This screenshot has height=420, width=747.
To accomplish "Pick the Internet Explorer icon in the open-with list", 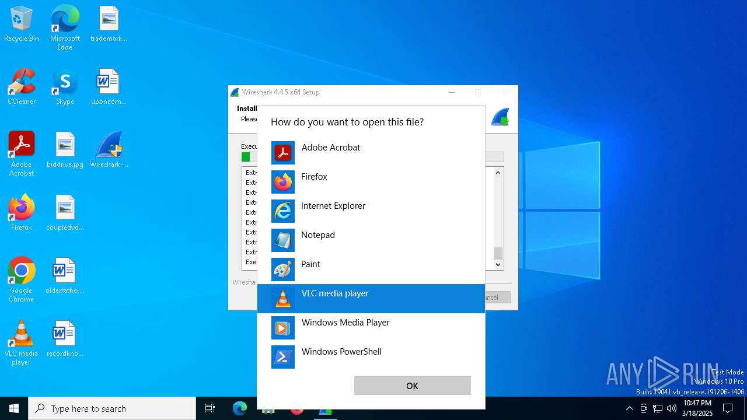I will tap(283, 211).
